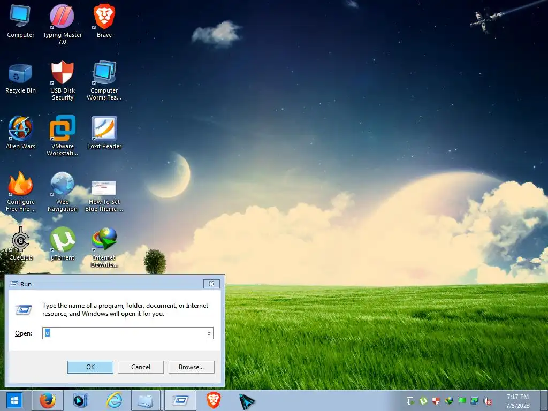Click the first tray icon with overlapping windows
Viewport: 548px width, 411px height.
[x=410, y=400]
